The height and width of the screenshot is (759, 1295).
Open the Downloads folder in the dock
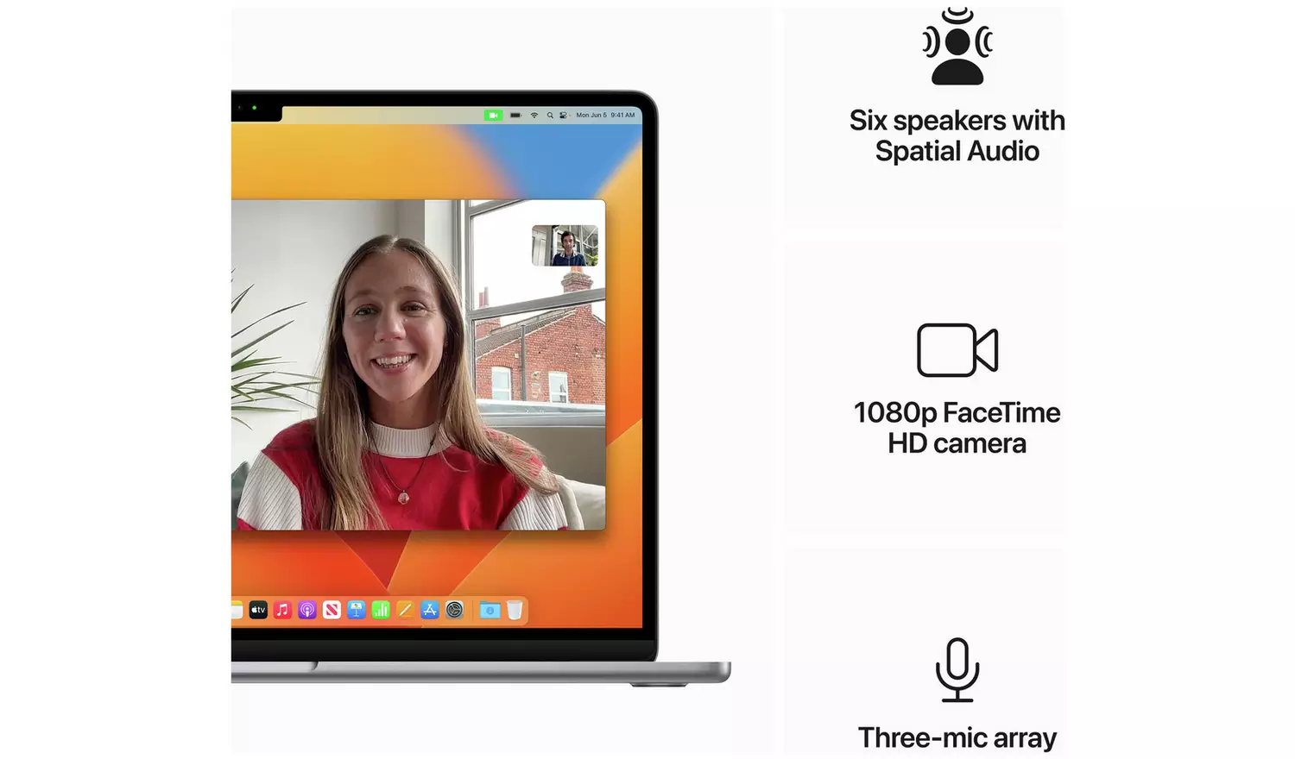[490, 611]
